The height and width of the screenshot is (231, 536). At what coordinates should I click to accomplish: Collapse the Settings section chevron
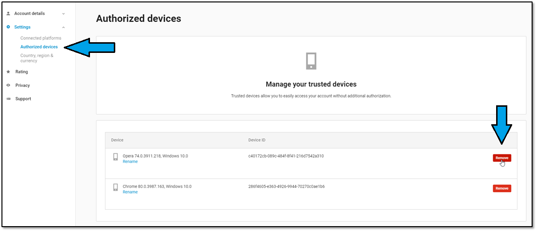pyautogui.click(x=63, y=27)
